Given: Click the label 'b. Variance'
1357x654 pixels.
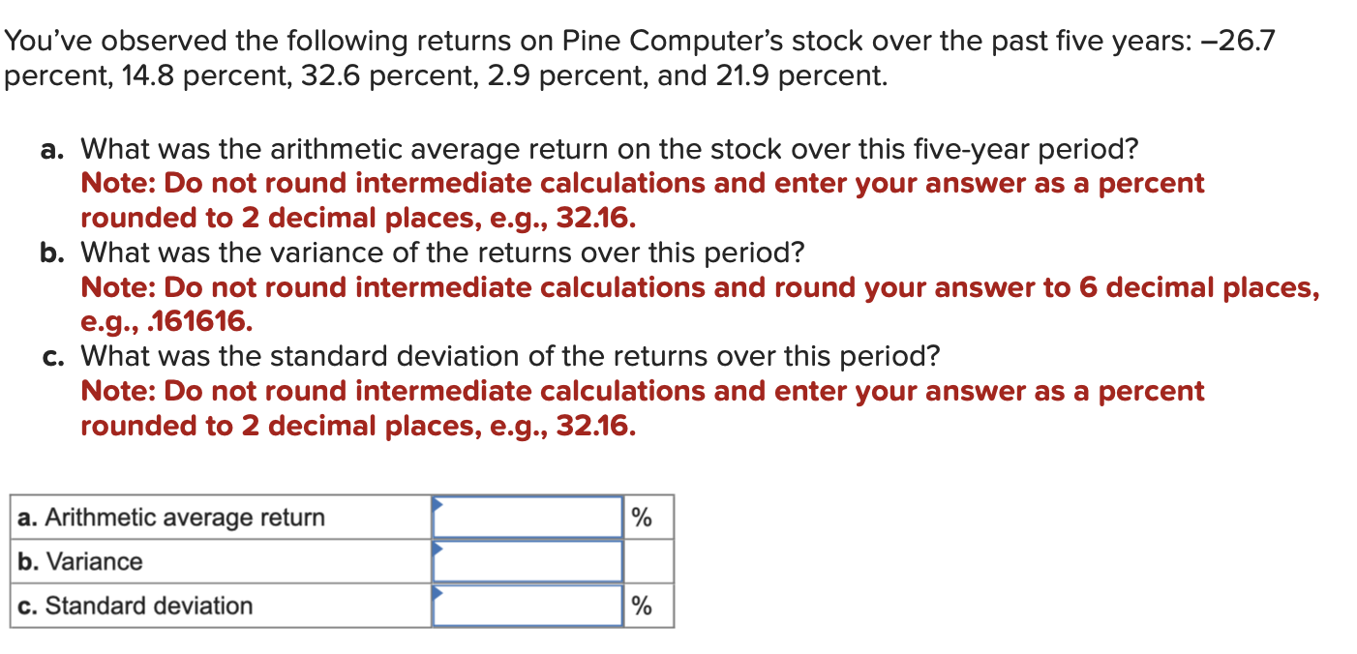Looking at the screenshot, I should click(x=79, y=561).
